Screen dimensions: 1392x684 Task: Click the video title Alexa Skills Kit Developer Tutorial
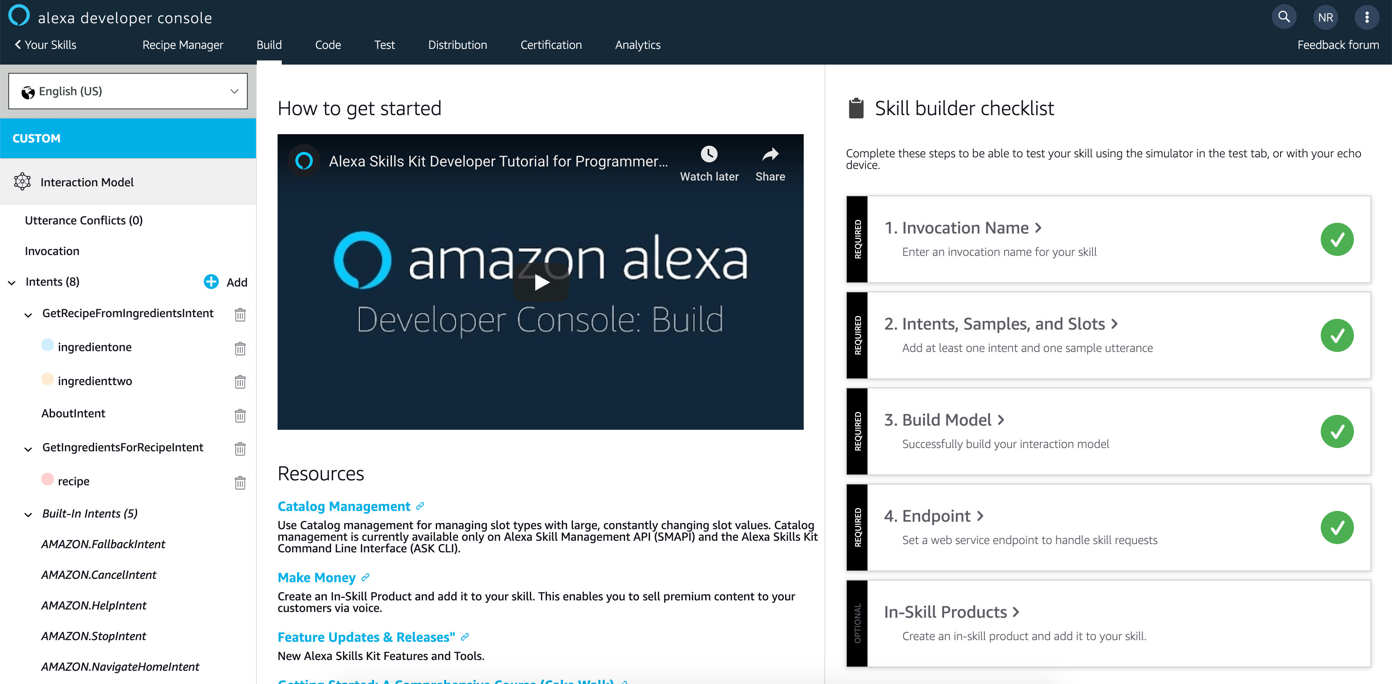coord(498,161)
